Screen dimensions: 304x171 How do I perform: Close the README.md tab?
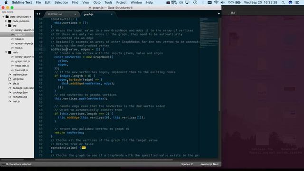pos(75,14)
